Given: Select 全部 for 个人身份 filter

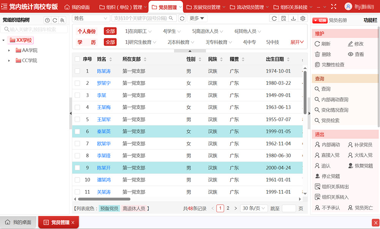Looking at the screenshot, I should 110,31.
